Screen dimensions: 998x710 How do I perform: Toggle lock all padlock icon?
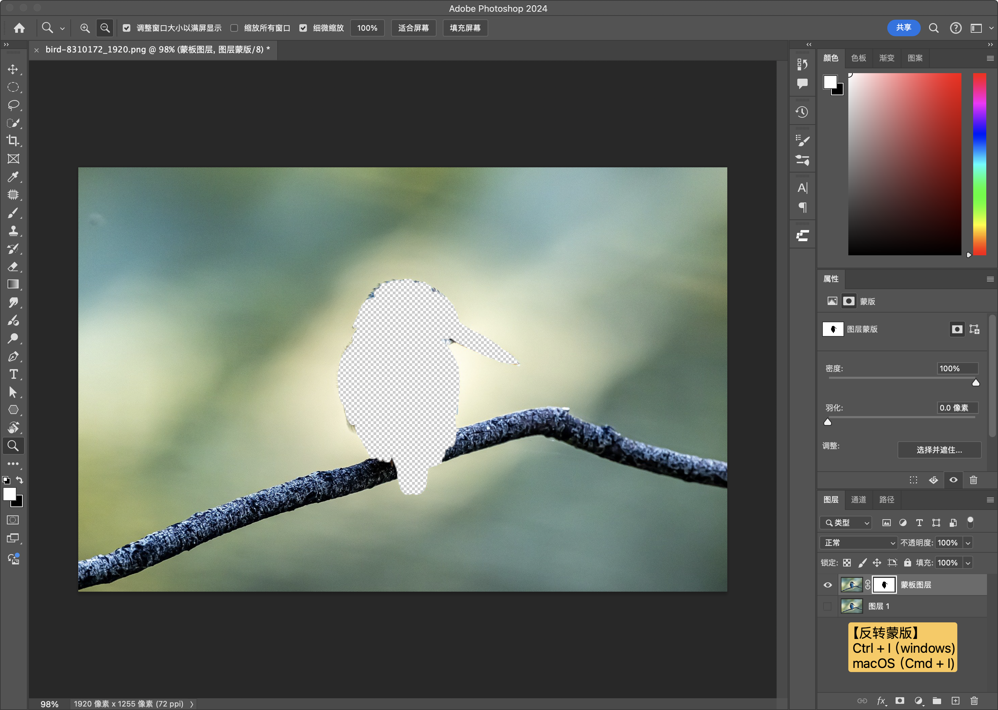(x=908, y=563)
